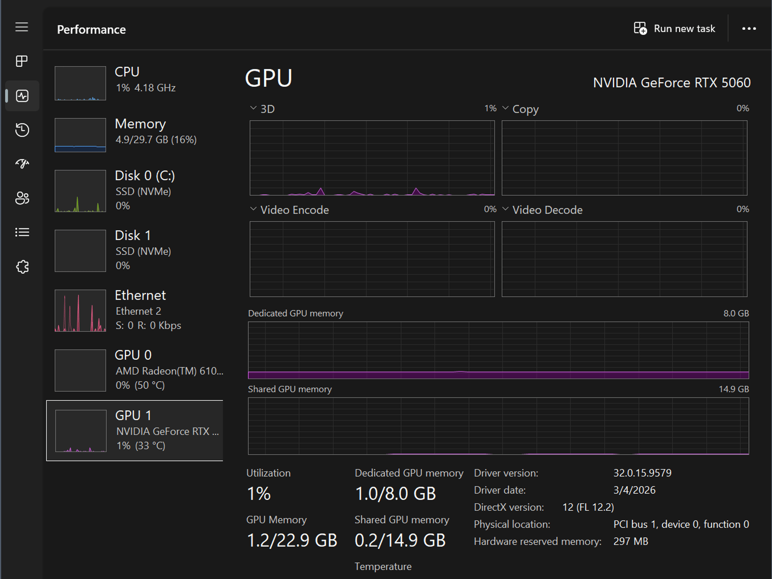Click the Performance page heading

[91, 29]
